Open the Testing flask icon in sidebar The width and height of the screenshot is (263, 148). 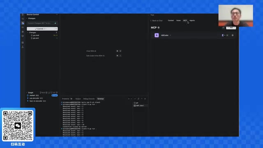click(x=23, y=47)
